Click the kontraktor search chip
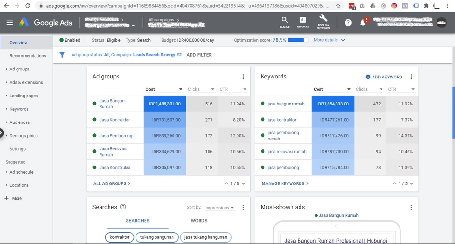The height and width of the screenshot is (244, 455). click(119, 237)
